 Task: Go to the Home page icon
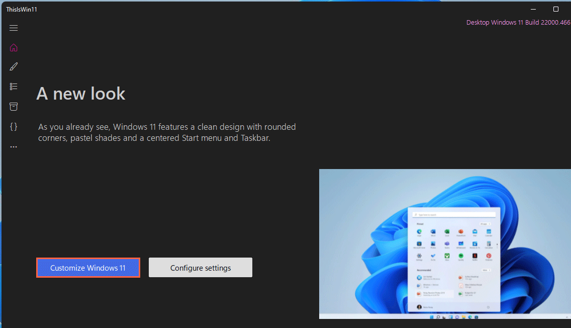[x=14, y=48]
